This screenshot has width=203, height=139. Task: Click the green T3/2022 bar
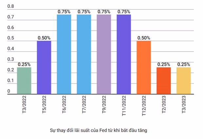point(24,81)
